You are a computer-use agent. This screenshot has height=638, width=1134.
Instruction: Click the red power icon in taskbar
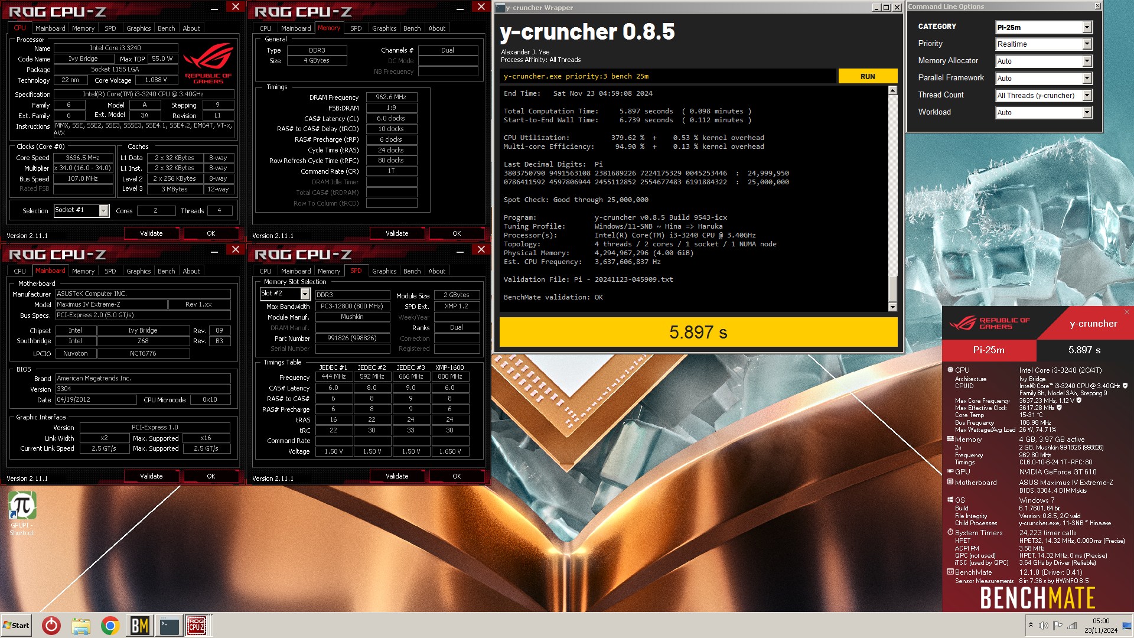[51, 626]
